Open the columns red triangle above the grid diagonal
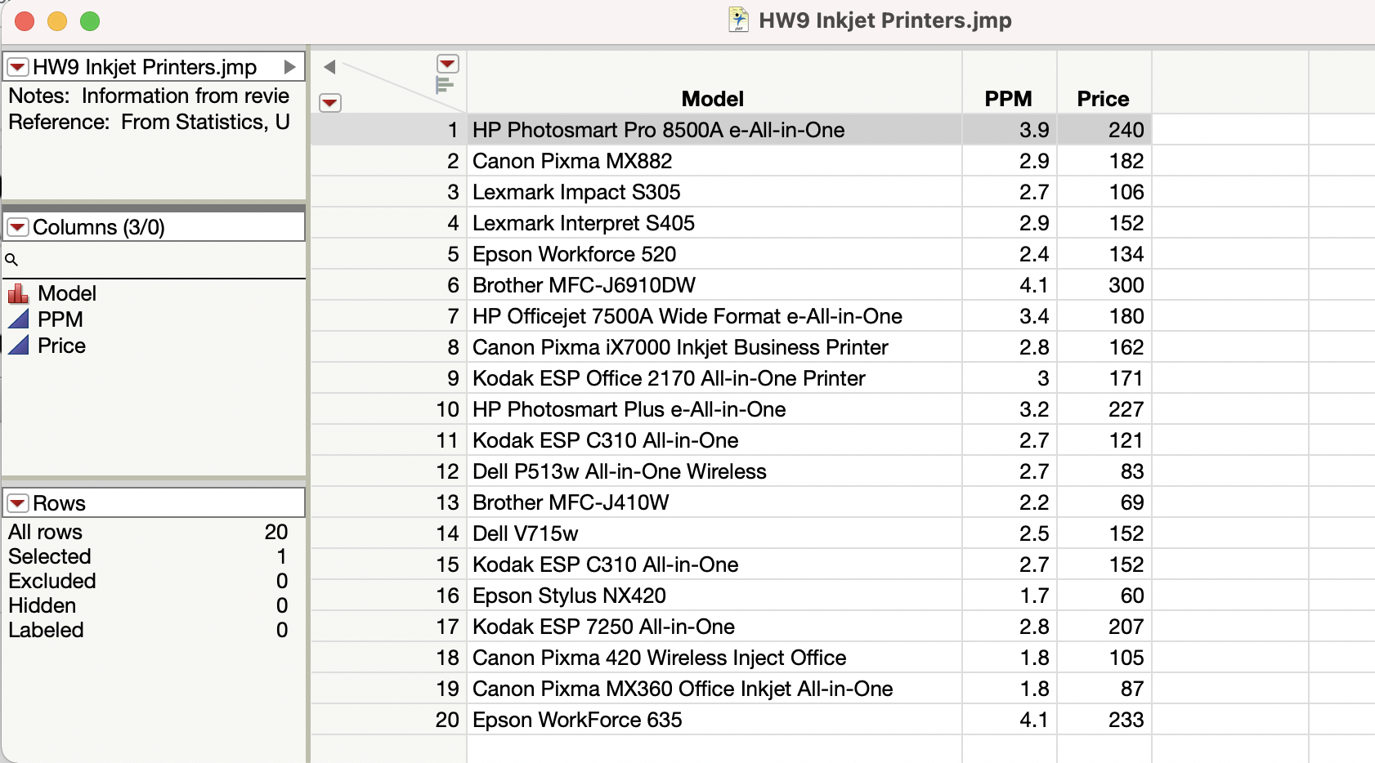Screen dimensions: 1375x763 (448, 63)
